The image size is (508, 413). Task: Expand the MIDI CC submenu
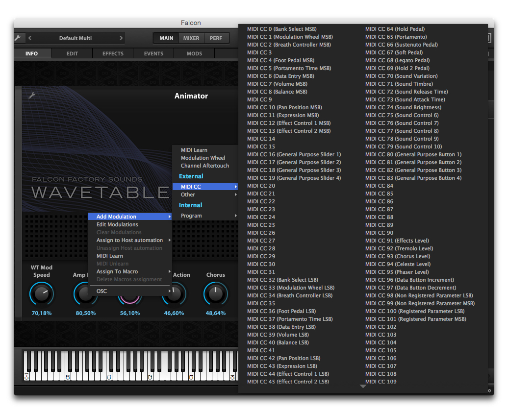click(x=205, y=187)
